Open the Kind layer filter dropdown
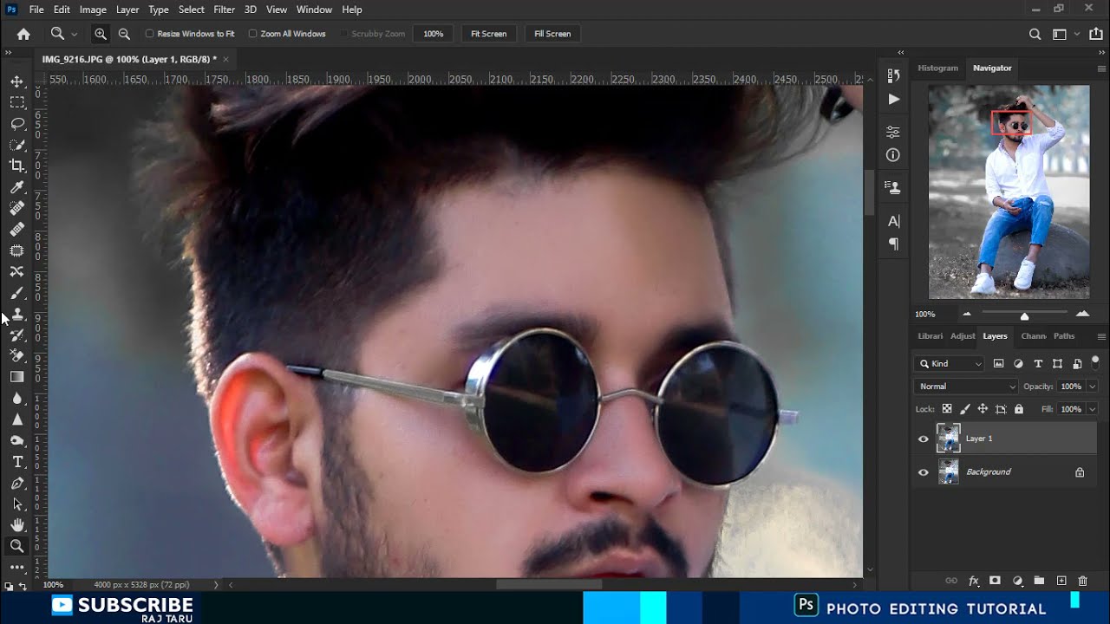 coord(951,364)
